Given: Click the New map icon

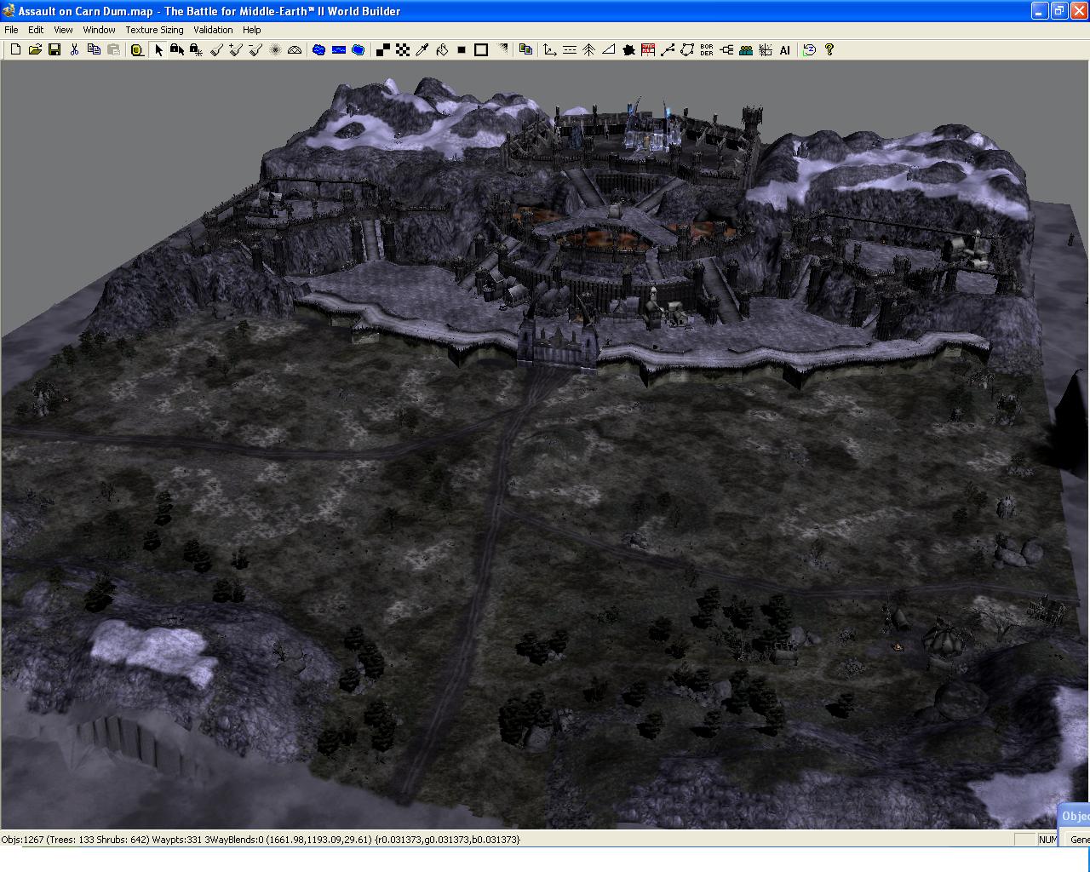Looking at the screenshot, I should point(15,50).
